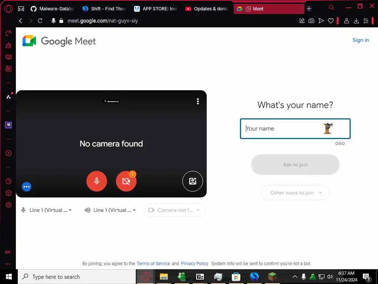Open sidebar three-dot setup menu
378x284 pixels.
[x=8, y=264]
